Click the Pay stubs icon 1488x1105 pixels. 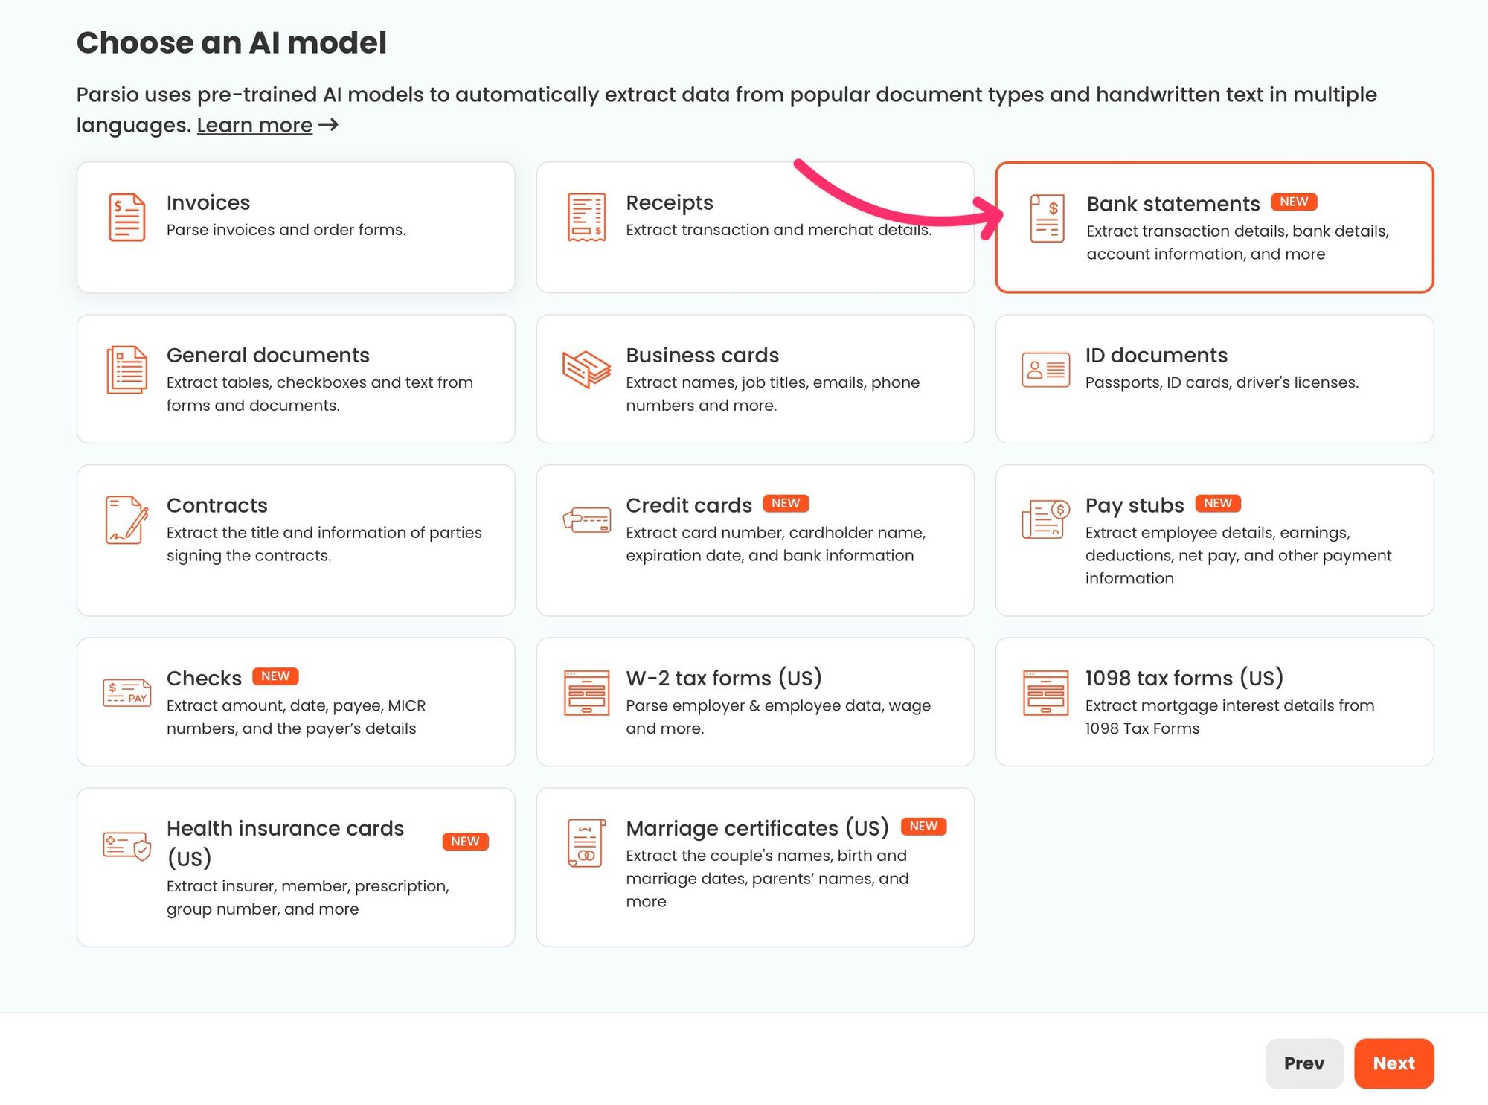click(x=1045, y=519)
